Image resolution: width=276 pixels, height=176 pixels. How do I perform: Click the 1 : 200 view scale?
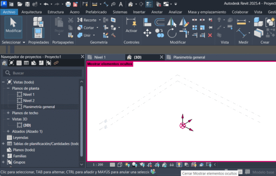(x=98, y=165)
